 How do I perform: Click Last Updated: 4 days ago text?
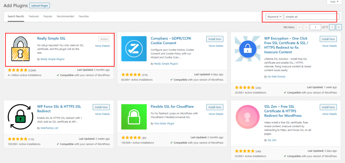tap(209, 74)
